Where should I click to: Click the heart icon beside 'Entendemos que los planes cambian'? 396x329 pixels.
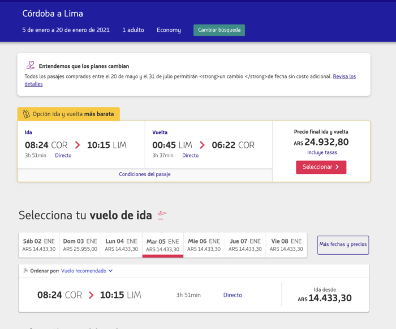31,66
